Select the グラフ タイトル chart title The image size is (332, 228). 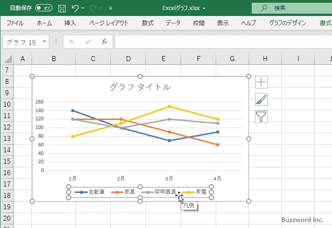click(140, 87)
